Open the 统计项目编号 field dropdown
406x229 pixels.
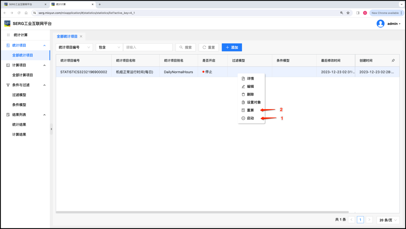74,47
